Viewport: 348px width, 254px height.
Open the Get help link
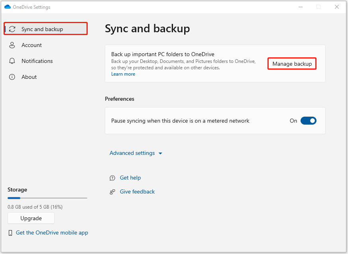coord(130,178)
